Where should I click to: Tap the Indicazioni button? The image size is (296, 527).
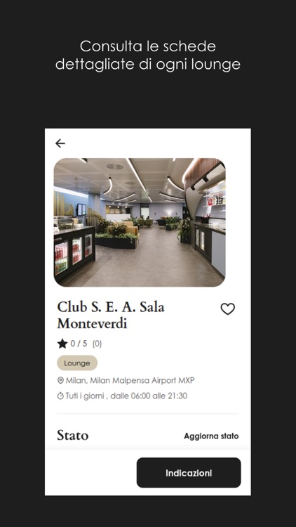point(189,473)
